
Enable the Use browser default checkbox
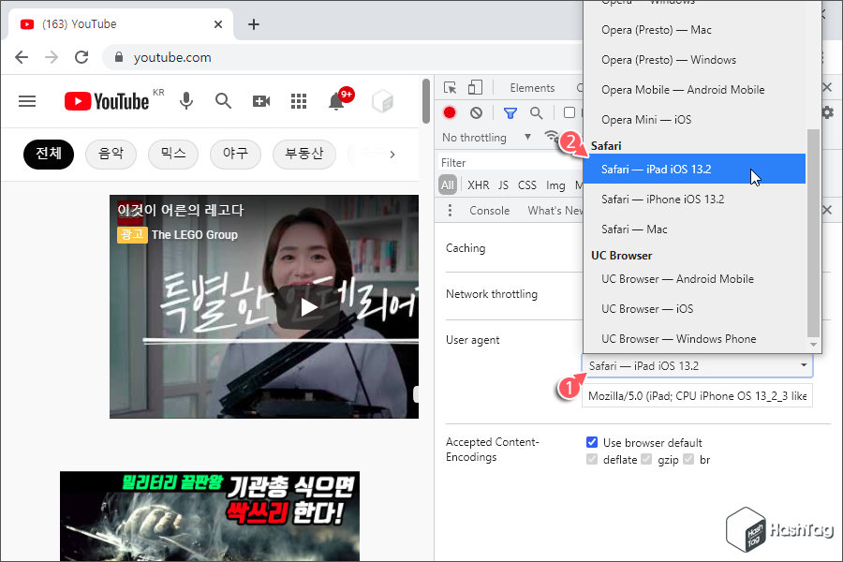click(592, 441)
